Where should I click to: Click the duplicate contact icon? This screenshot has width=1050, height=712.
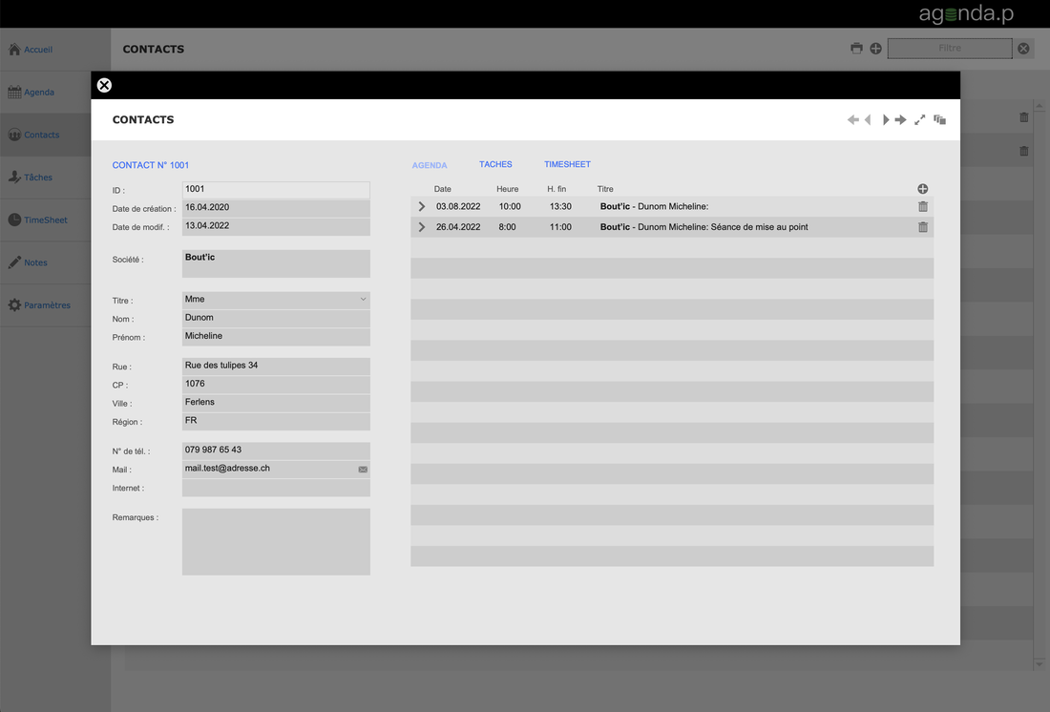(940, 120)
